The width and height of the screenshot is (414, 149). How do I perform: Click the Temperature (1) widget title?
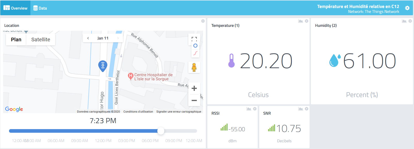(225, 26)
